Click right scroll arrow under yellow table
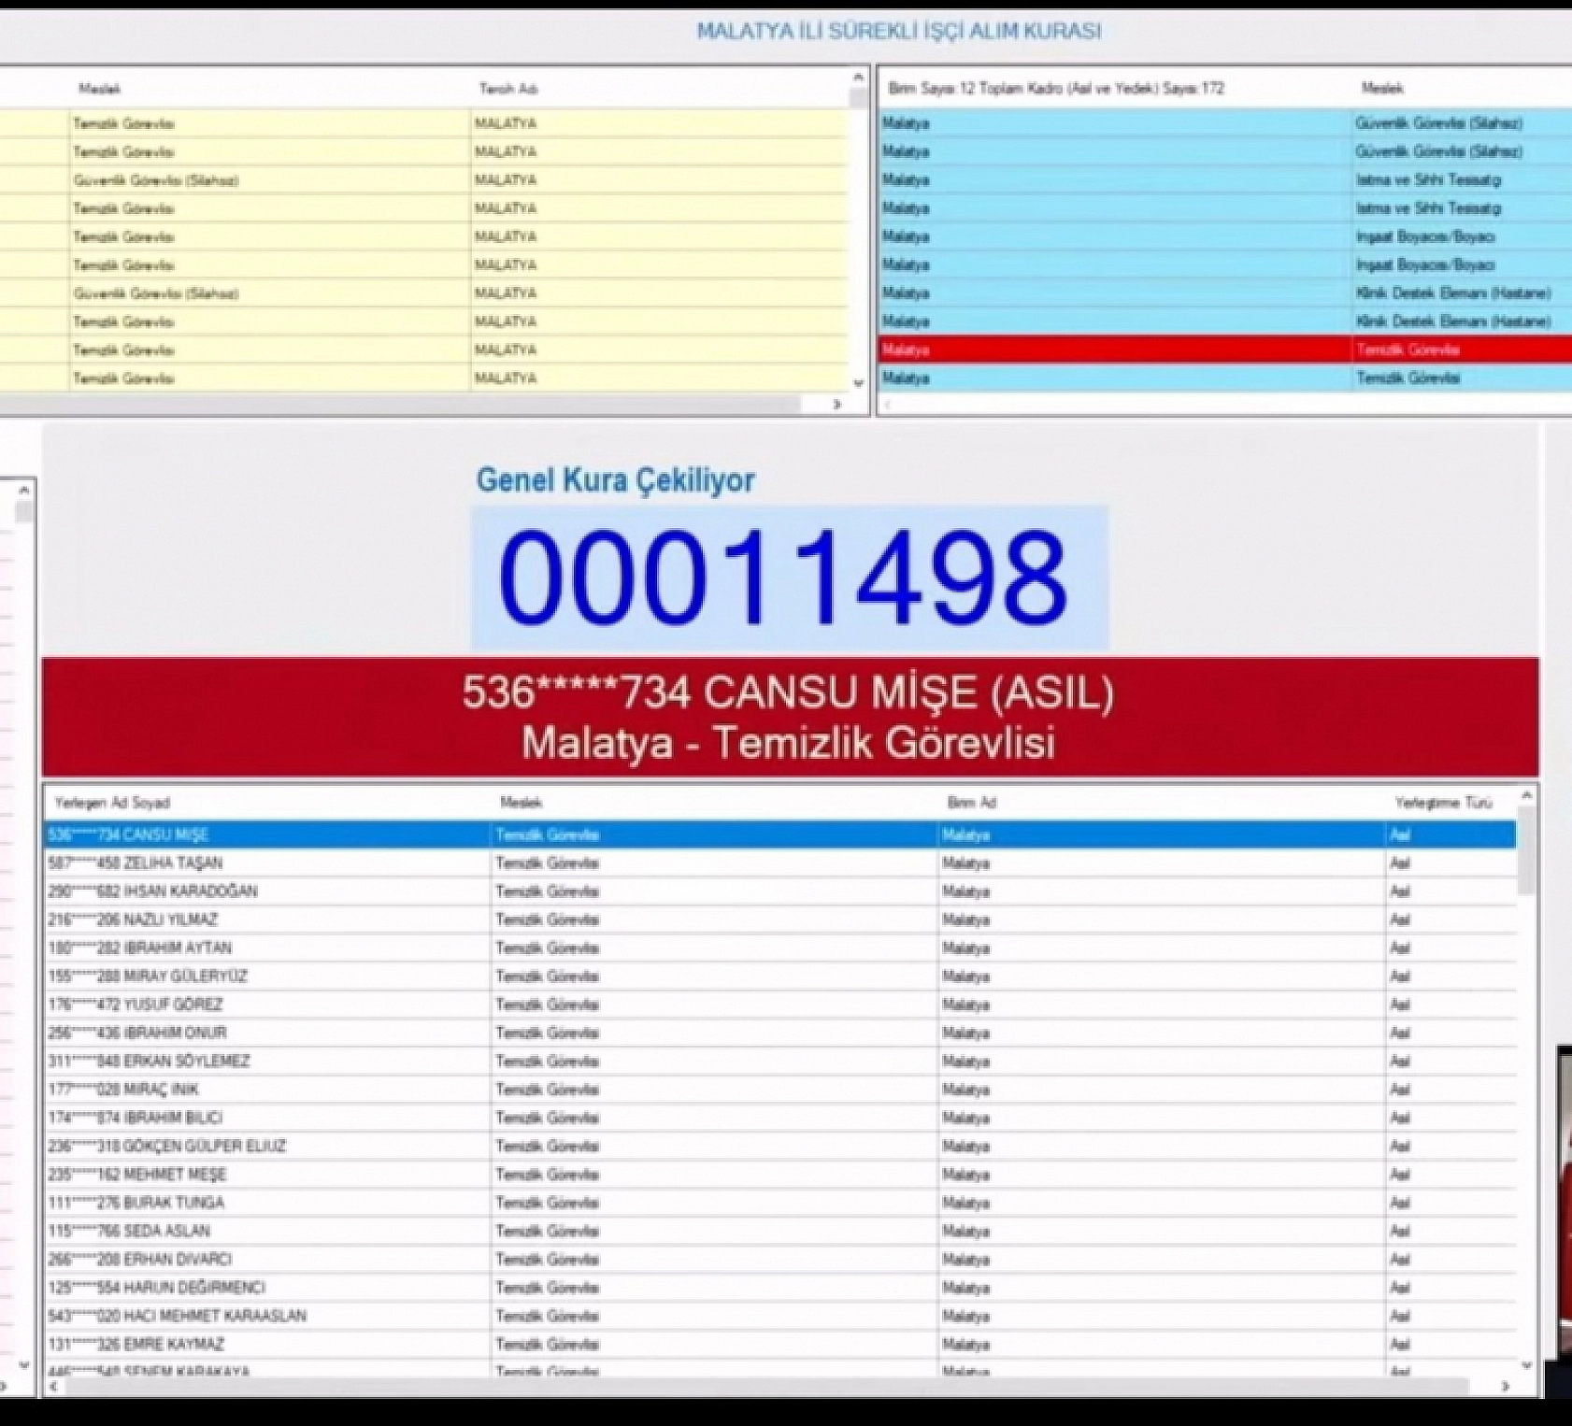Image resolution: width=1572 pixels, height=1426 pixels. pyautogui.click(x=836, y=405)
